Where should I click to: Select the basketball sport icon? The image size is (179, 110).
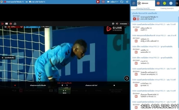158,3
